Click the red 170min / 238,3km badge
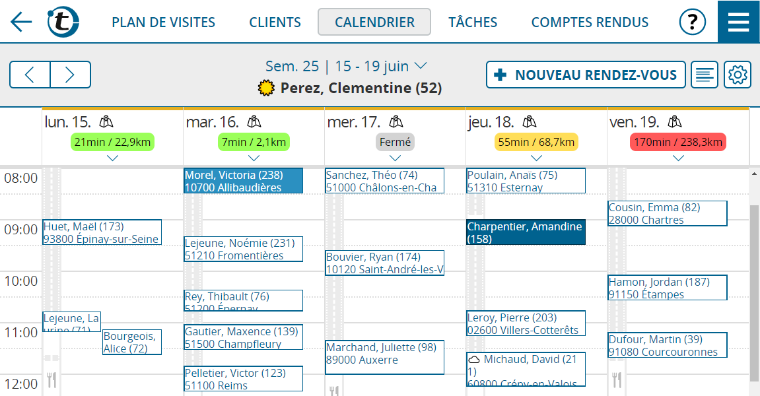 (677, 142)
